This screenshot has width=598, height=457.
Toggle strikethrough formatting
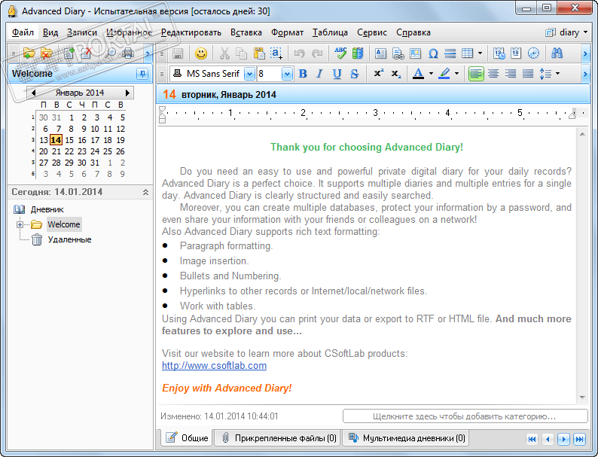tap(354, 74)
